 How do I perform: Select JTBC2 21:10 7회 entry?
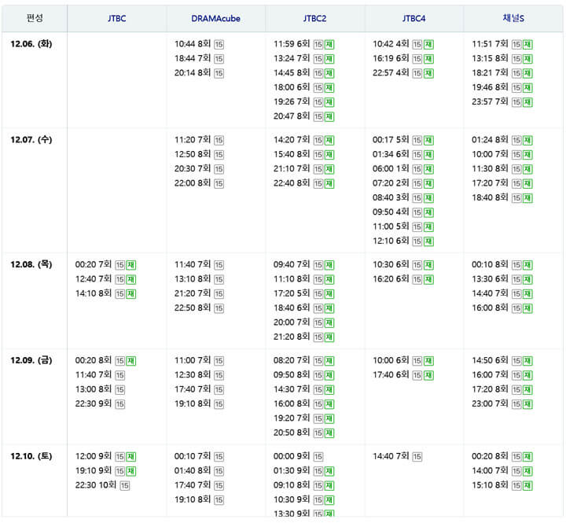292,168
